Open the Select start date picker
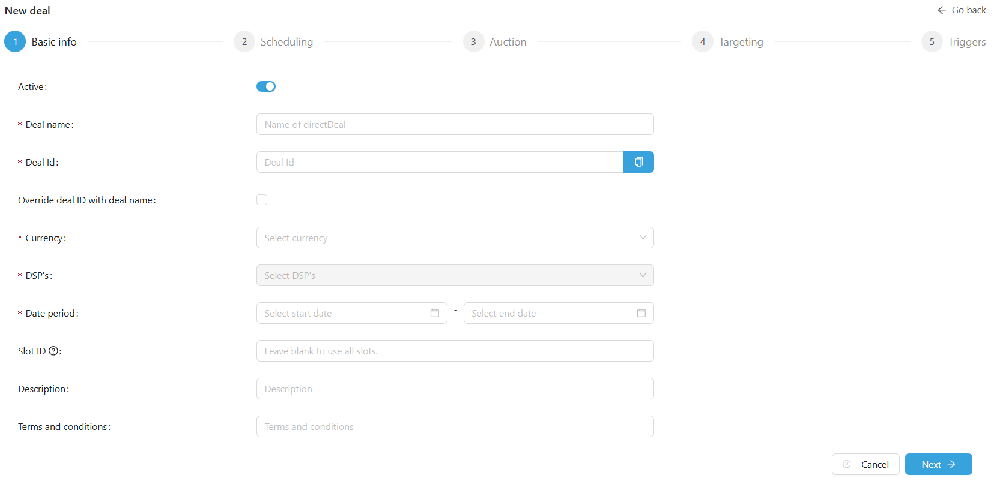 tap(345, 313)
